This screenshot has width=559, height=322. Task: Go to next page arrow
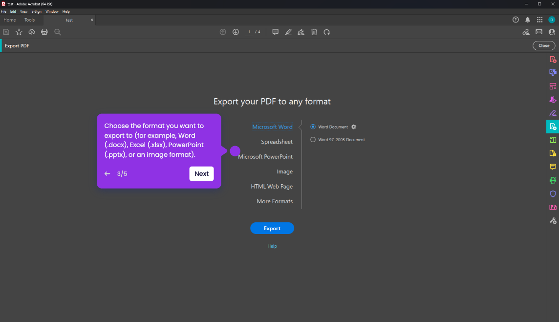pyautogui.click(x=236, y=32)
